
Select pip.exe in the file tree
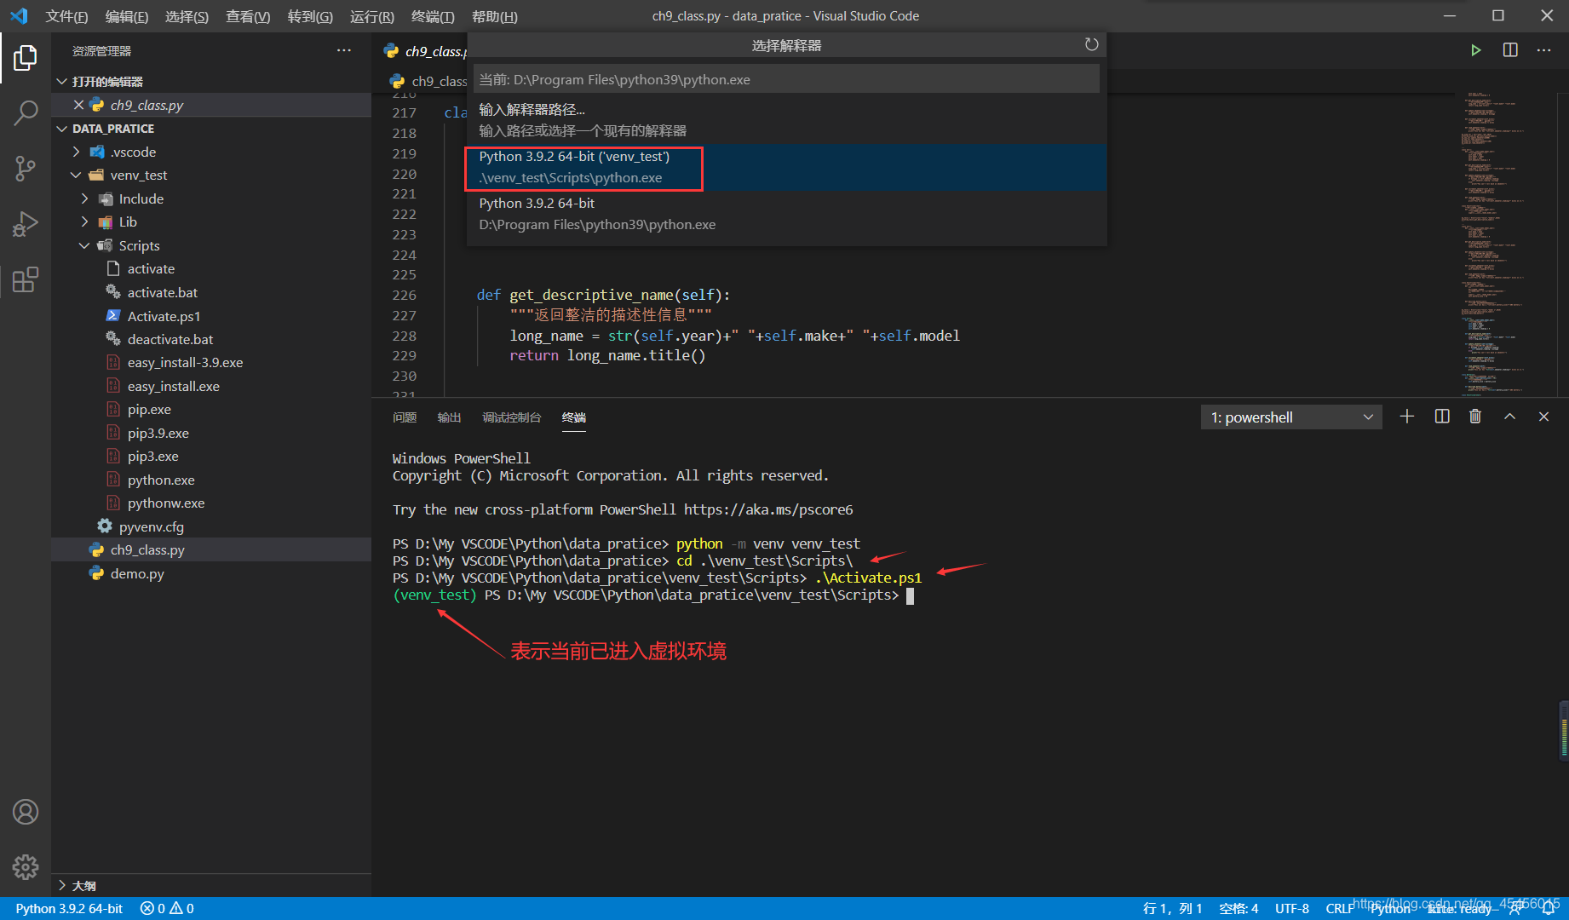point(149,410)
